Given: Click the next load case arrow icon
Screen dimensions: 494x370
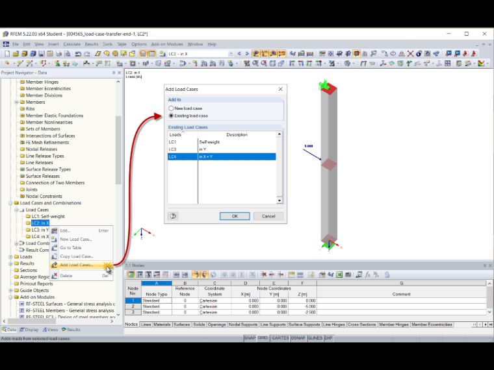Looking at the screenshot, I should click(x=247, y=54).
